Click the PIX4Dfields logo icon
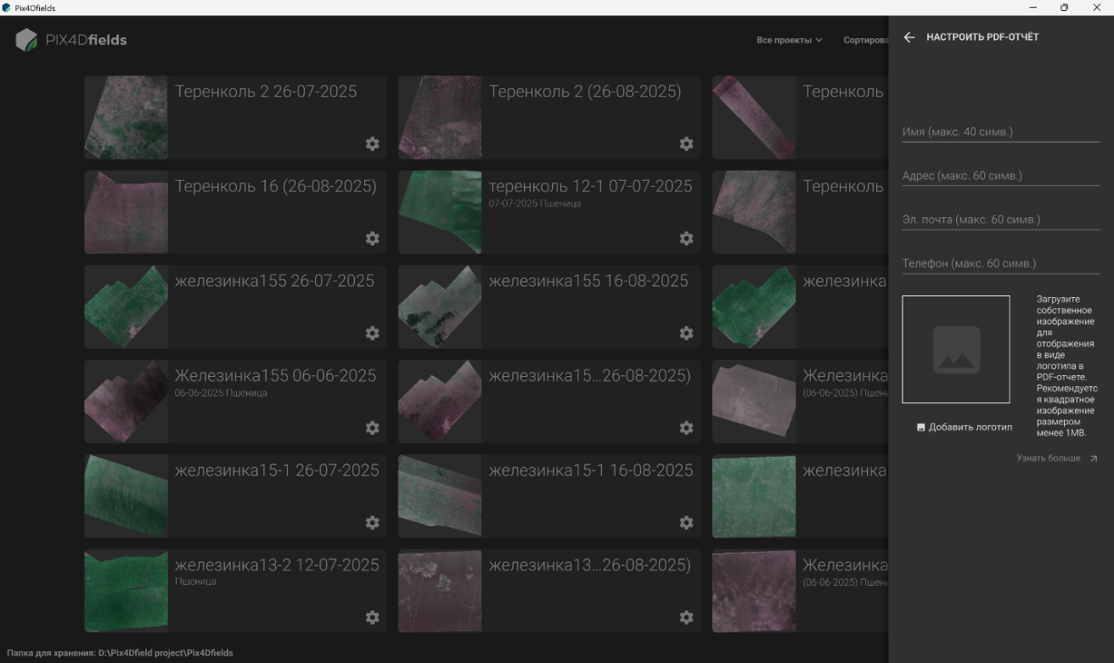This screenshot has width=1114, height=663. [x=26, y=40]
